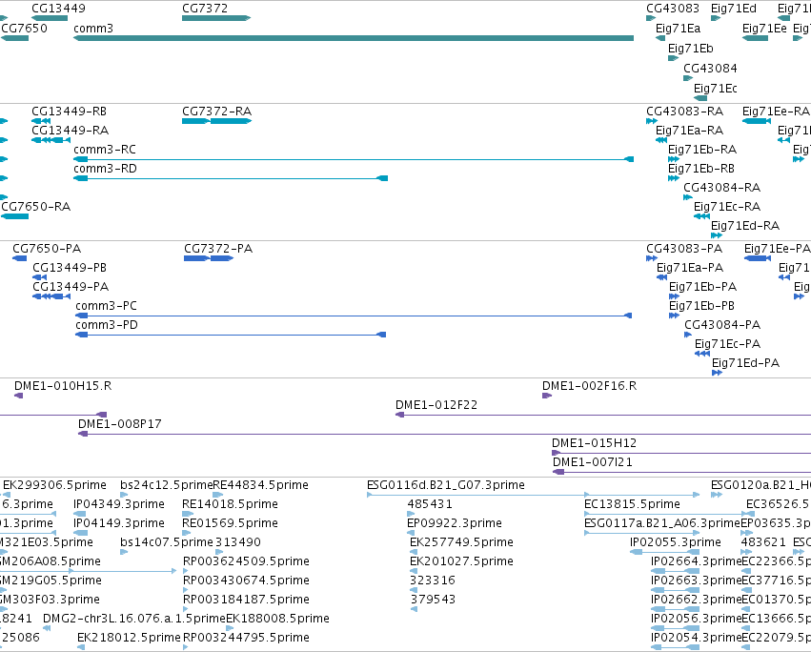The height and width of the screenshot is (652, 811).
Task: Click the CG43083-RA transcript
Action: click(x=652, y=121)
